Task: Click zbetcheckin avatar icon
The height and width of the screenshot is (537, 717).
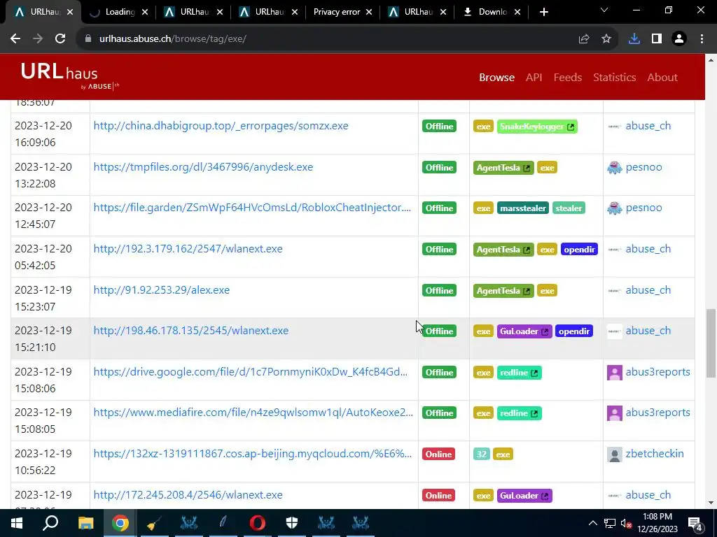Action: pyautogui.click(x=615, y=454)
